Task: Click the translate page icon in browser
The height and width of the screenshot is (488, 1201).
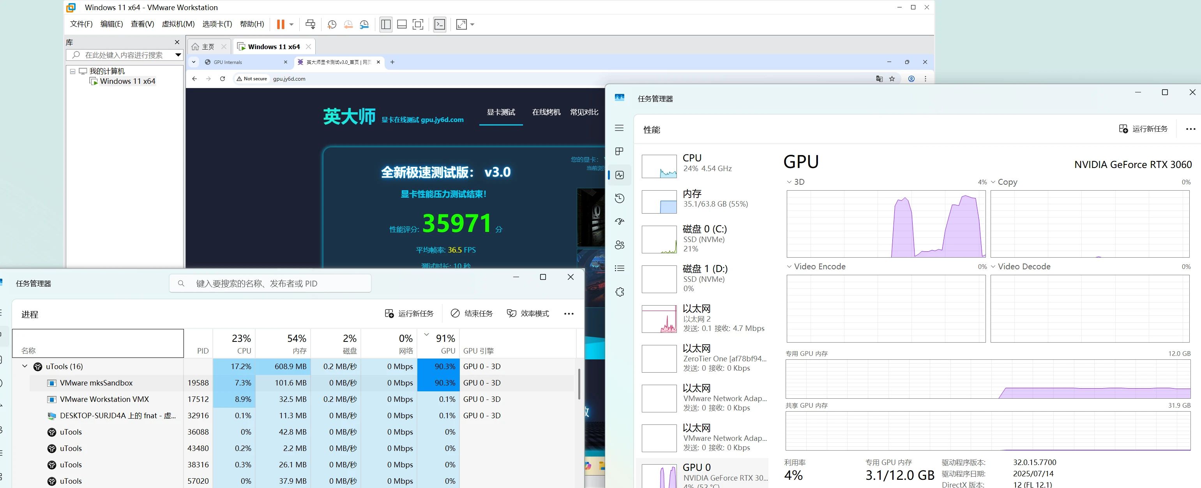Action: 879,79
